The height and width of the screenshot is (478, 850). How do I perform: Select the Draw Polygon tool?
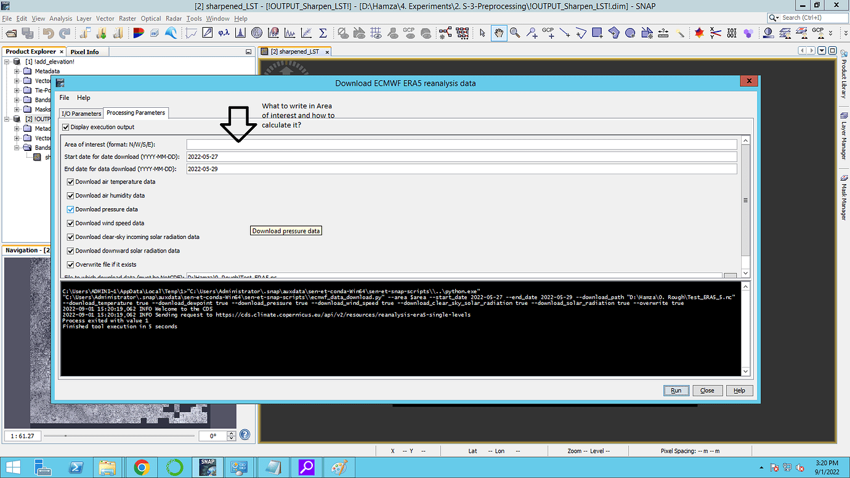tap(614, 33)
